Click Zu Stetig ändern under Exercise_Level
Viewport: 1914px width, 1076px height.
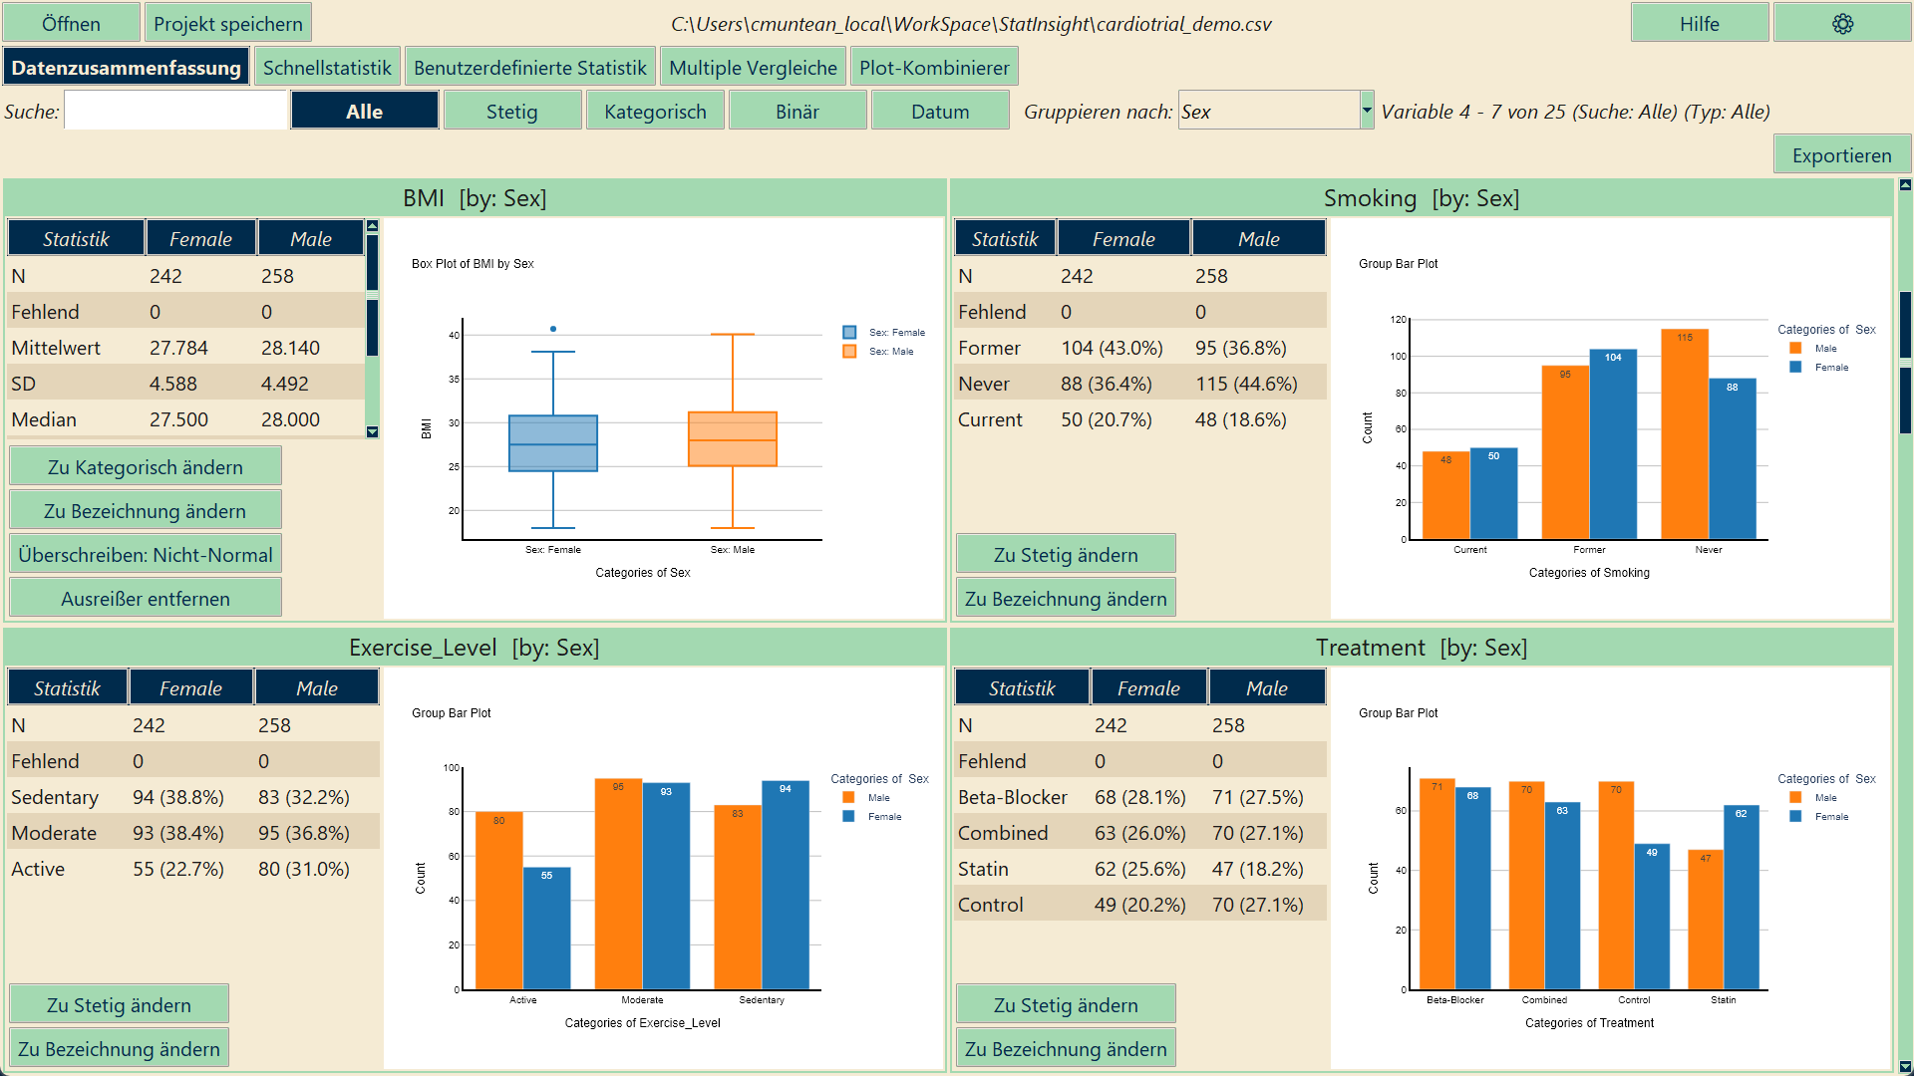click(x=119, y=1004)
